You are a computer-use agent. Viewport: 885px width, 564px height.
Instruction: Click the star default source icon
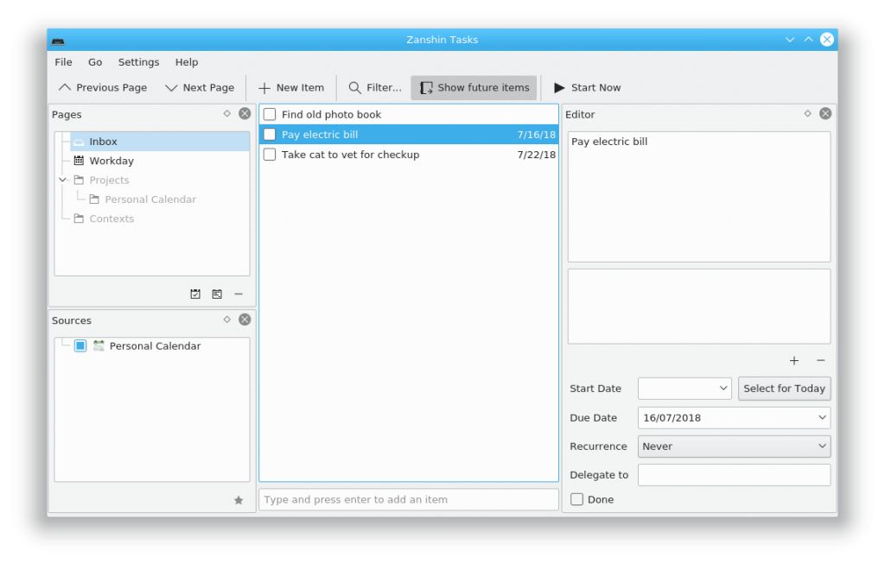[x=239, y=500]
